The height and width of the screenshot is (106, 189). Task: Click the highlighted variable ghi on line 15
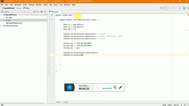[72, 48]
